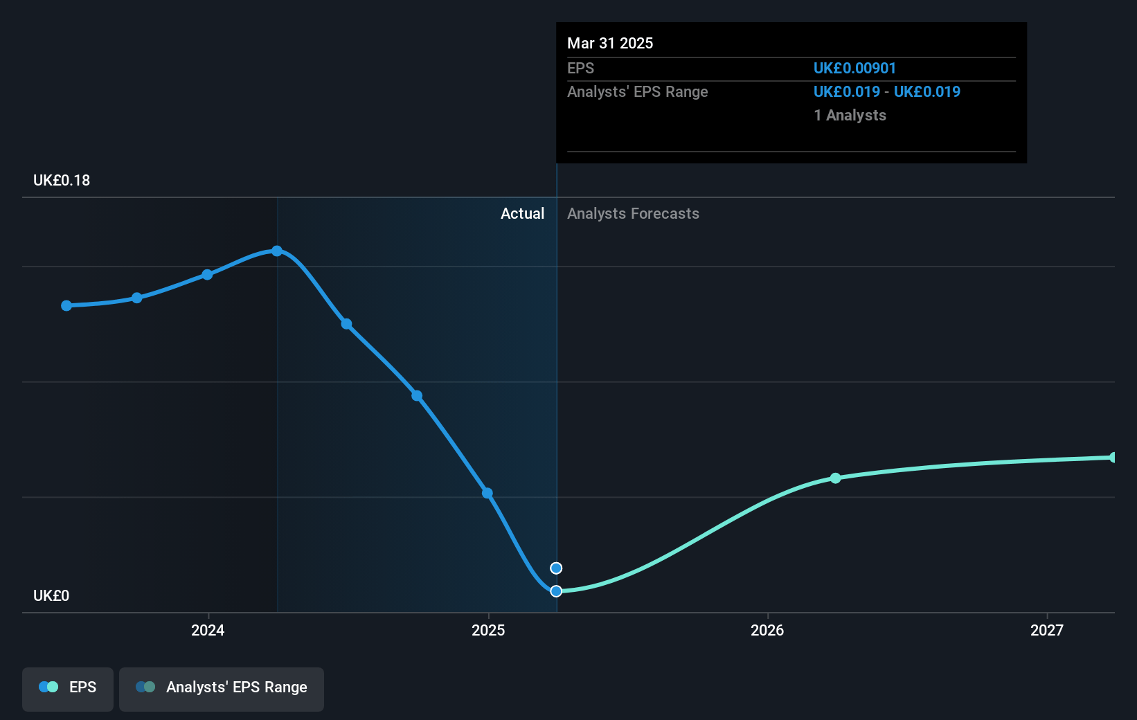Image resolution: width=1137 pixels, height=720 pixels.
Task: Select the EPS data point at 2025
Action: (487, 493)
